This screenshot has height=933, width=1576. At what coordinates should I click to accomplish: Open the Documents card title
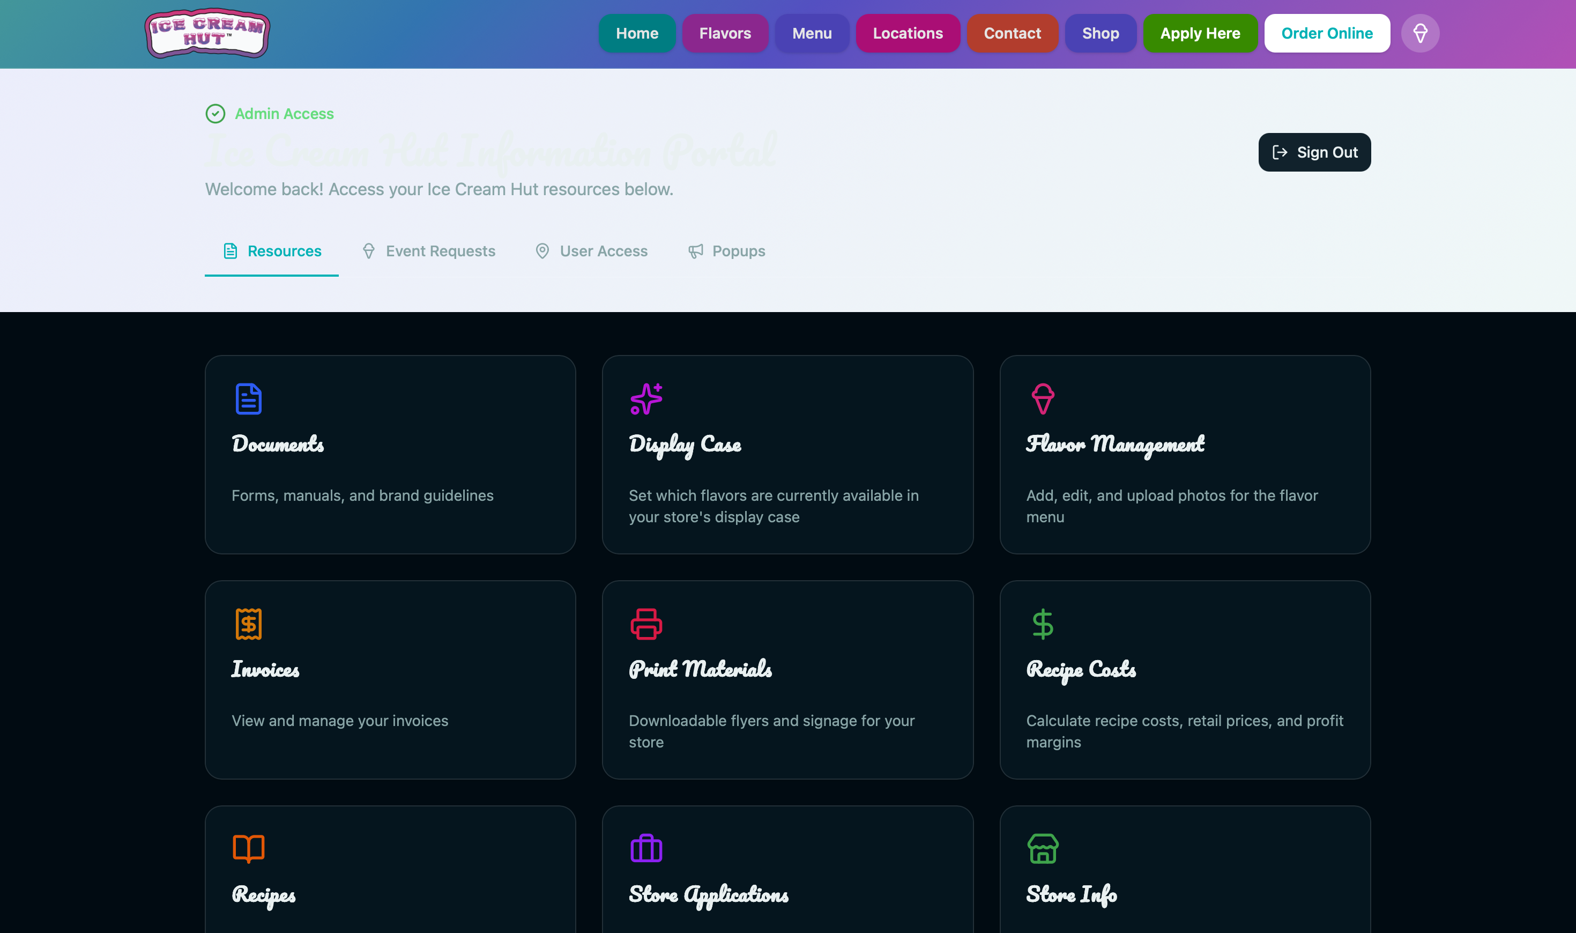pos(278,444)
